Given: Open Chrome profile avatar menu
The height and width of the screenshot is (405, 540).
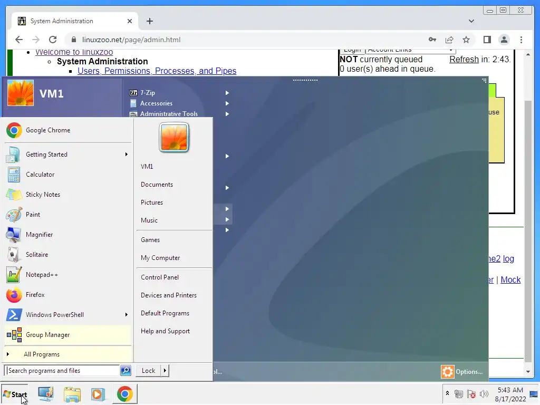Looking at the screenshot, I should point(504,40).
